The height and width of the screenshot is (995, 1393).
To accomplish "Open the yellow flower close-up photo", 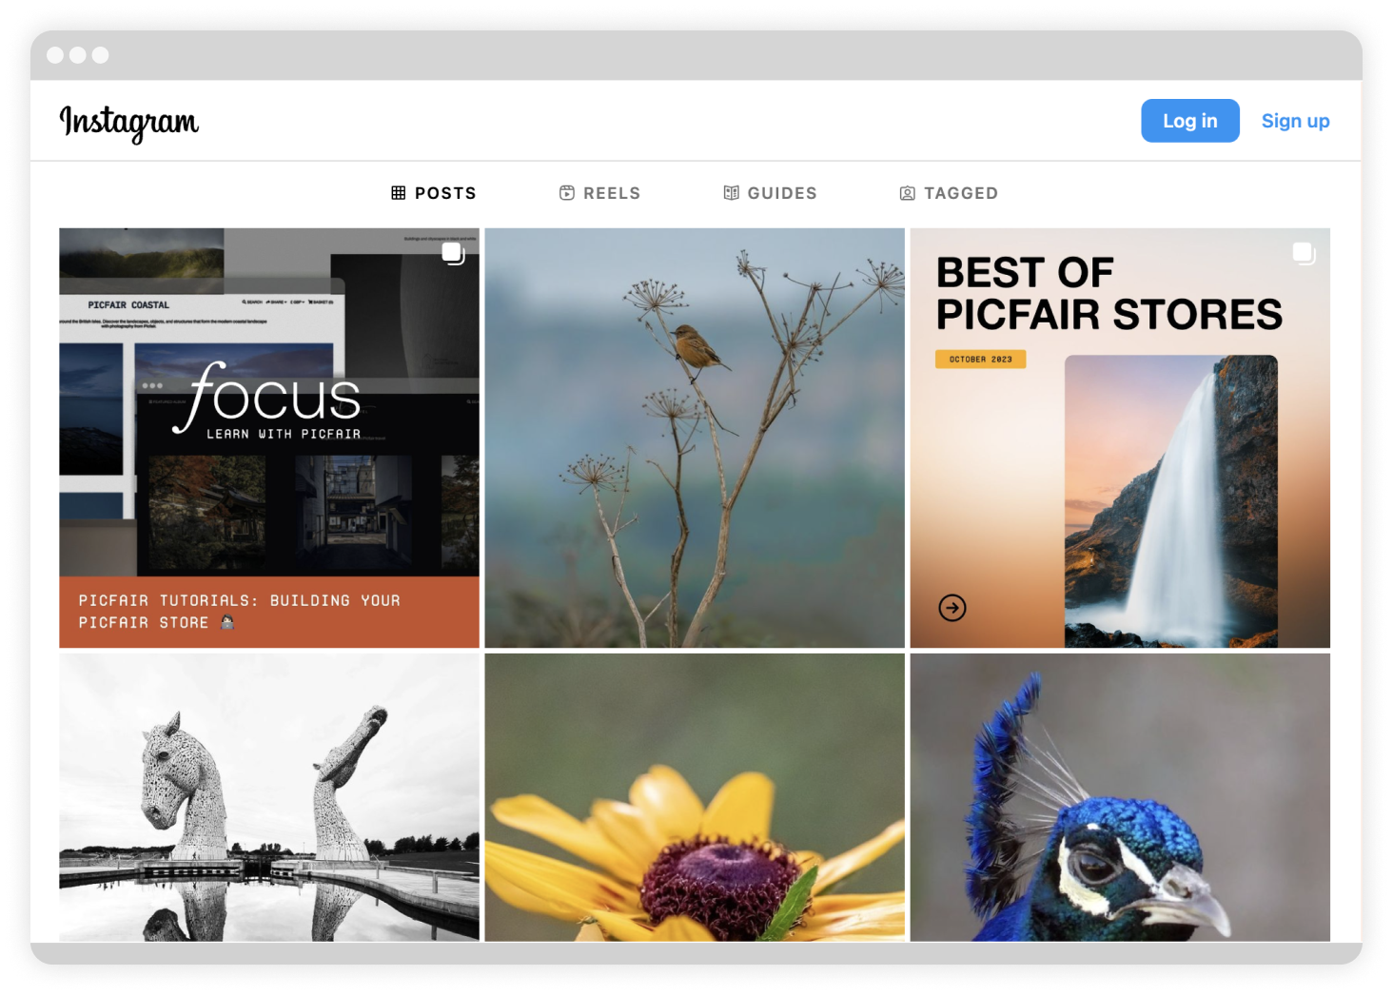I will pyautogui.click(x=695, y=797).
